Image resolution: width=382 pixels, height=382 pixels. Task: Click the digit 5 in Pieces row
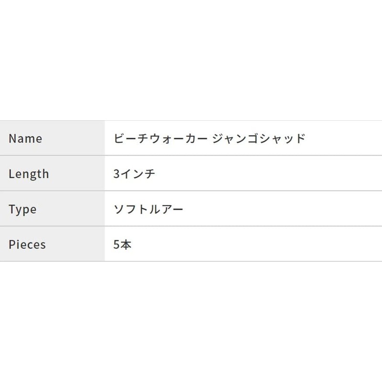coord(117,244)
